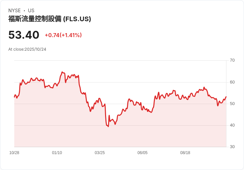
Task: Click the +0.74(+1.41%) price change
Action: tap(63, 35)
